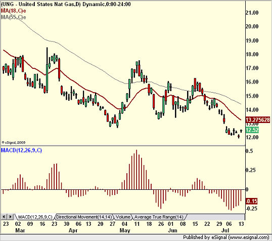Click the red 13.275628 price marker

coord(258,120)
